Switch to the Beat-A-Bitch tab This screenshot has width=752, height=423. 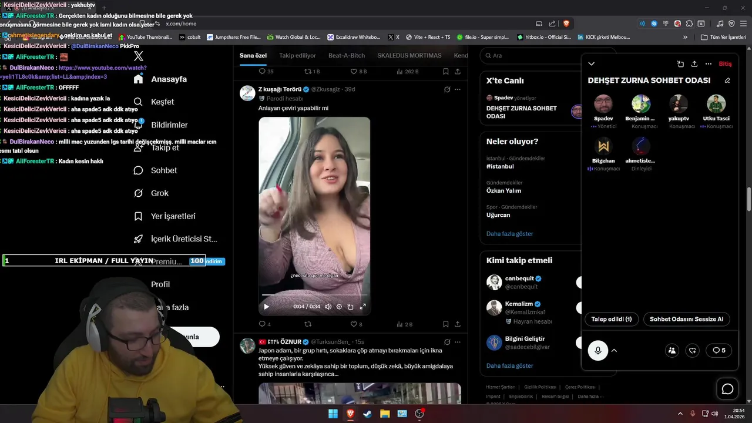[347, 55]
